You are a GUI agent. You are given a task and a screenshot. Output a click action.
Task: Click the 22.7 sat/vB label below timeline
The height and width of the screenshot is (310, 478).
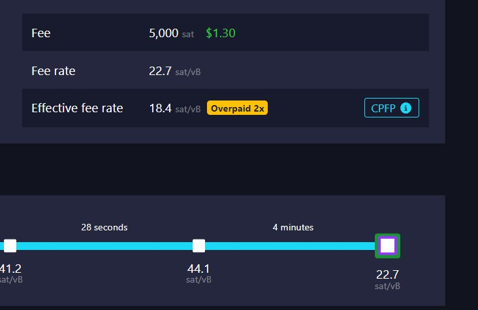tap(387, 279)
